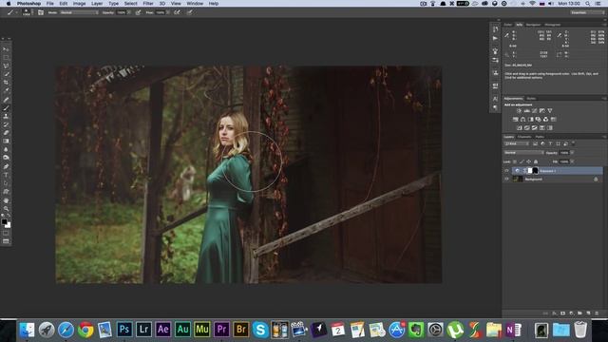The width and height of the screenshot is (608, 342).
Task: Hide the Exposure 1 layer
Action: click(x=506, y=171)
